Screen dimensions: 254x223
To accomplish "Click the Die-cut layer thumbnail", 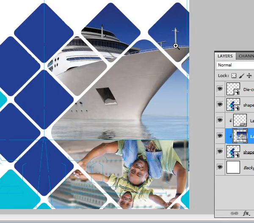I will click(x=233, y=89).
